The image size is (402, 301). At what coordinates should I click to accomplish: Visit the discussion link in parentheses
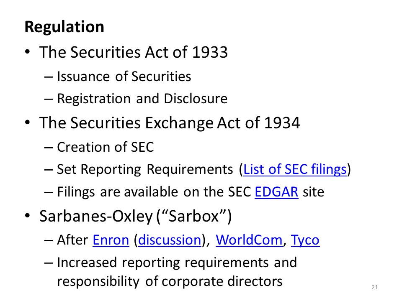coord(170,240)
